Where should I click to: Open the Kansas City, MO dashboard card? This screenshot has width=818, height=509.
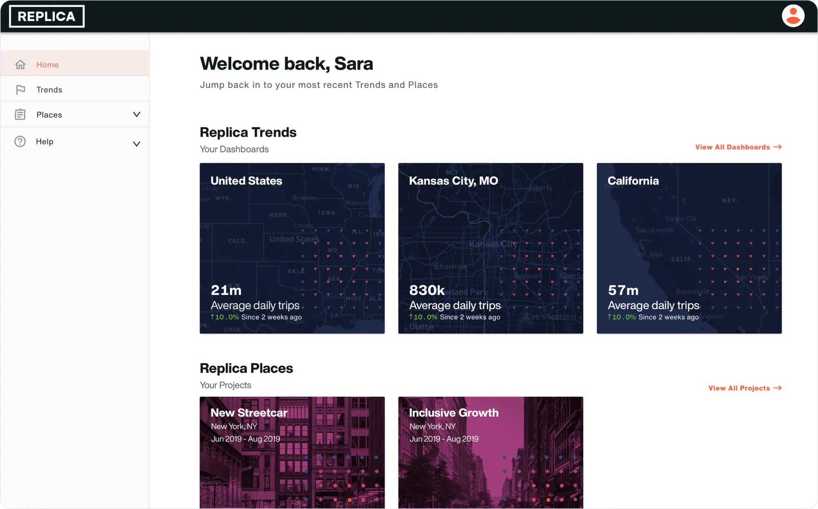[x=490, y=248]
